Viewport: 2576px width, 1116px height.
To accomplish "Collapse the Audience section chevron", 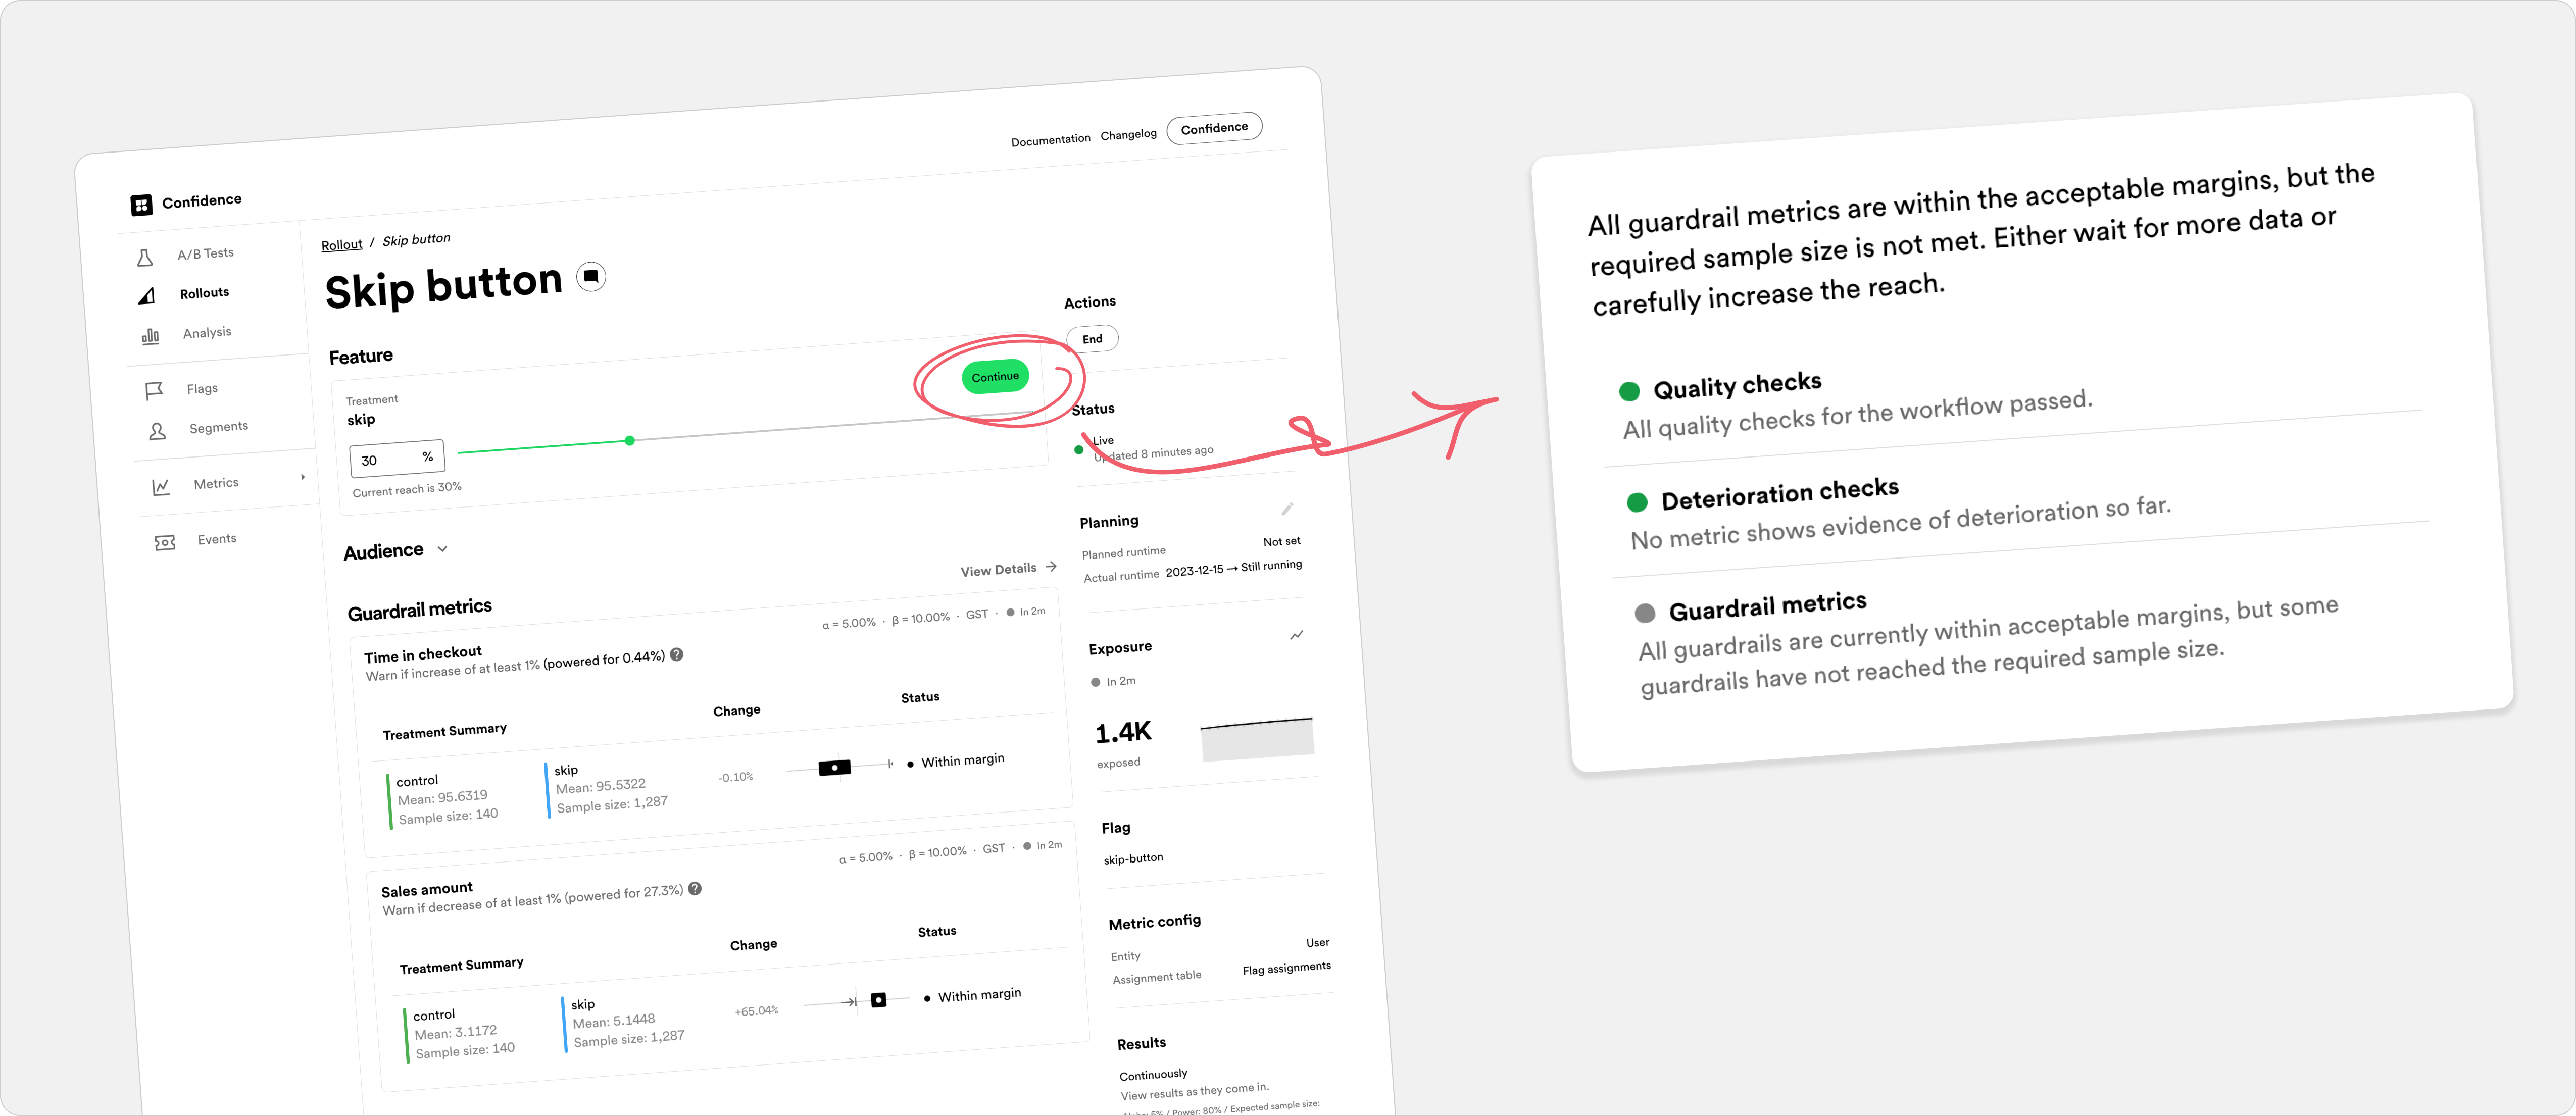I will tap(442, 549).
